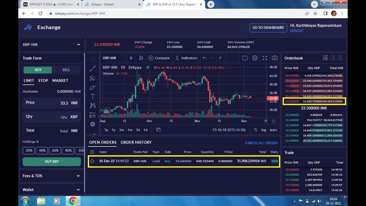Toggle log scale on chart
The width and height of the screenshot is (366, 206).
(x=264, y=130)
